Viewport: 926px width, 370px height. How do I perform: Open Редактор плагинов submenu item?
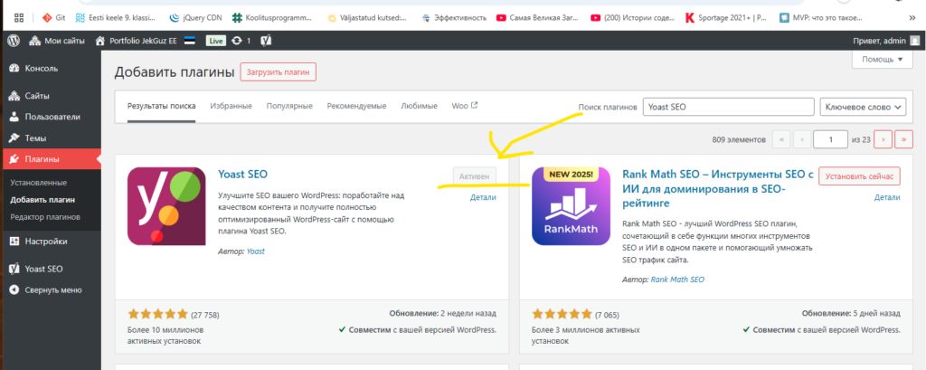pos(45,217)
